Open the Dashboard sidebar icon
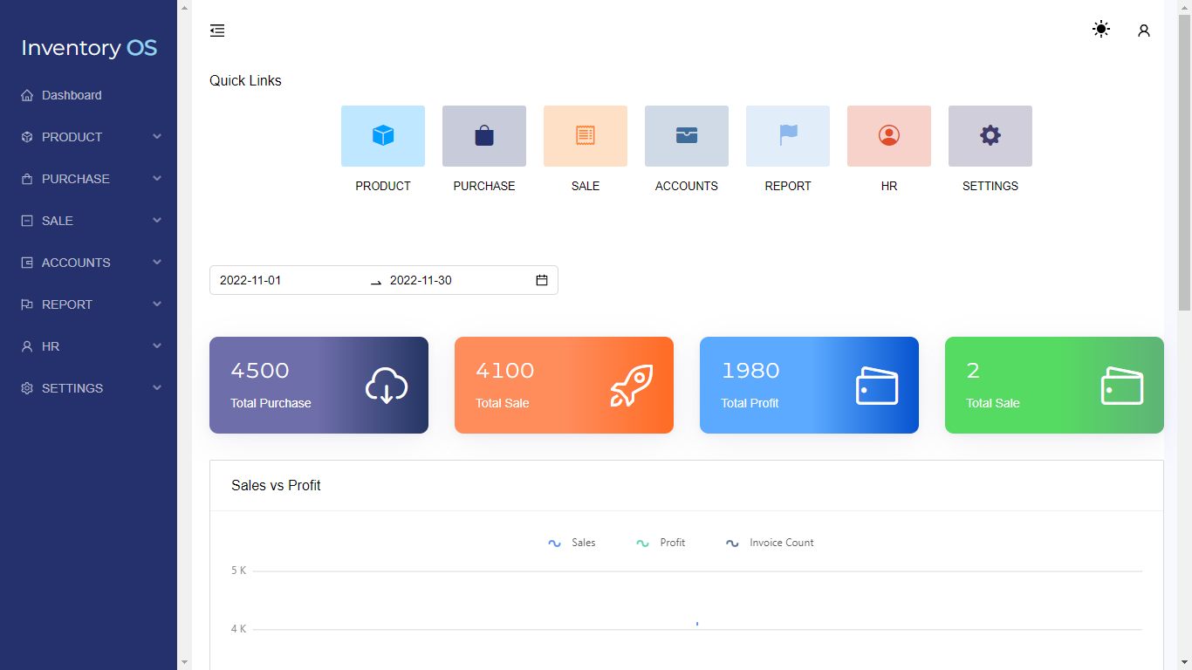The width and height of the screenshot is (1192, 670). (x=26, y=95)
